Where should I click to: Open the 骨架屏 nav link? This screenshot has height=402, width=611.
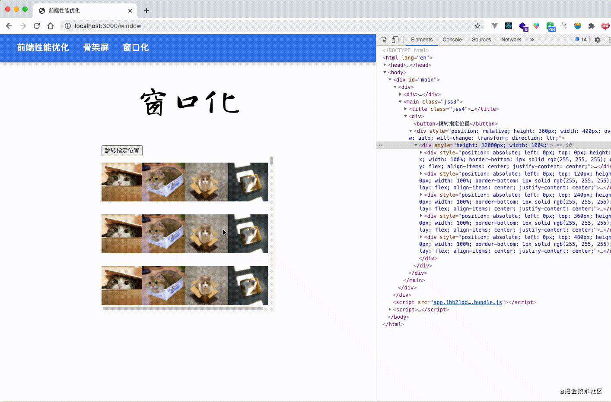click(x=96, y=47)
